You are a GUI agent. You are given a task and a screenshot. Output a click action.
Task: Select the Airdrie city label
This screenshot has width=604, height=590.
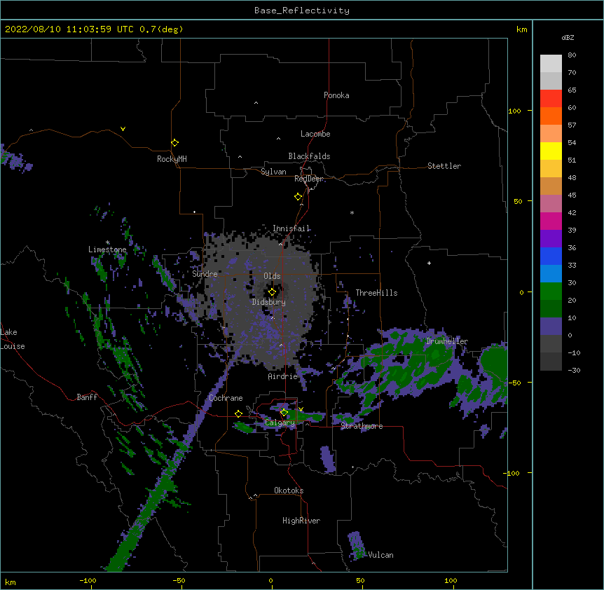pos(283,376)
